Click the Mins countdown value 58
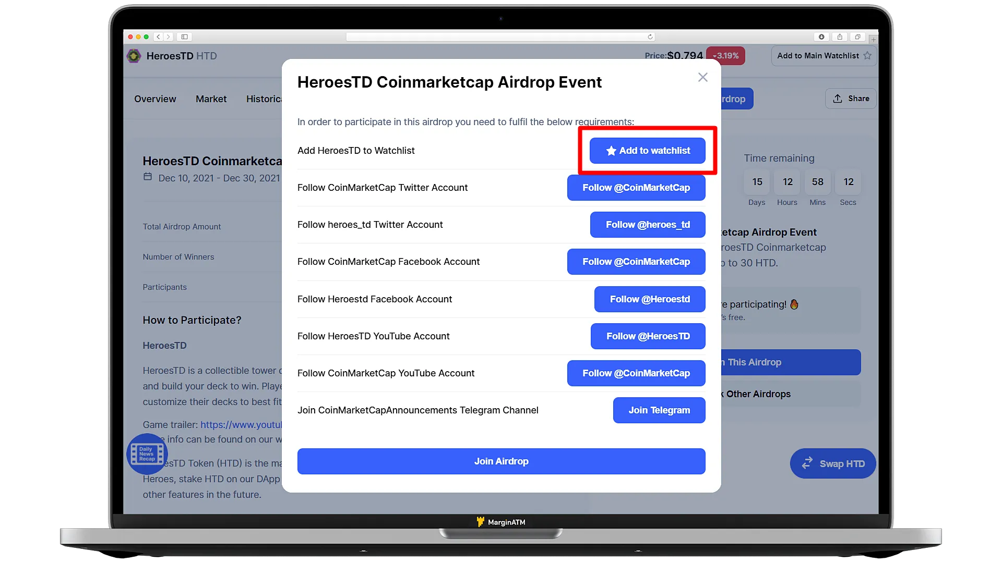Screen dimensions: 1002x563 818,182
